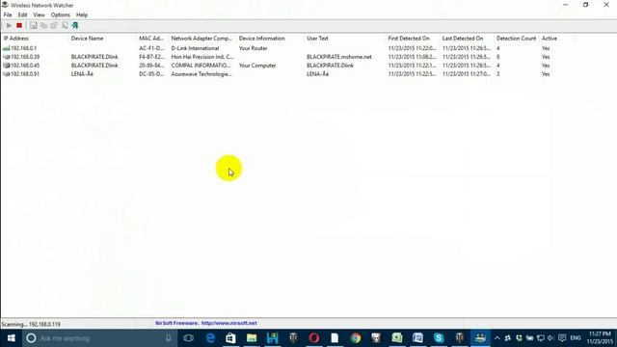Screen dimensions: 617x347
Task: Copy selected items using the toolbar copy icon
Action: point(43,26)
